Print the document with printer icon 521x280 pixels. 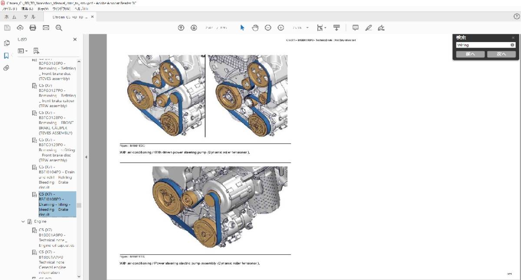coord(33,28)
